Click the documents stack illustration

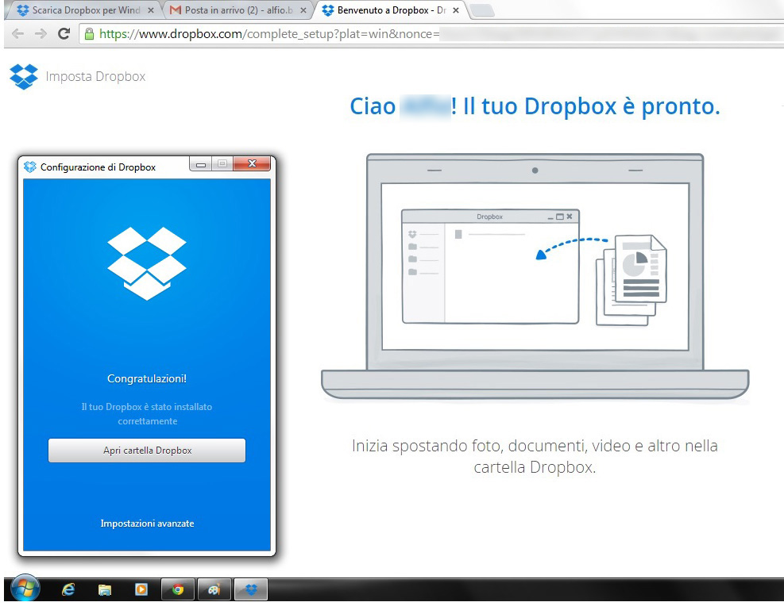631,280
